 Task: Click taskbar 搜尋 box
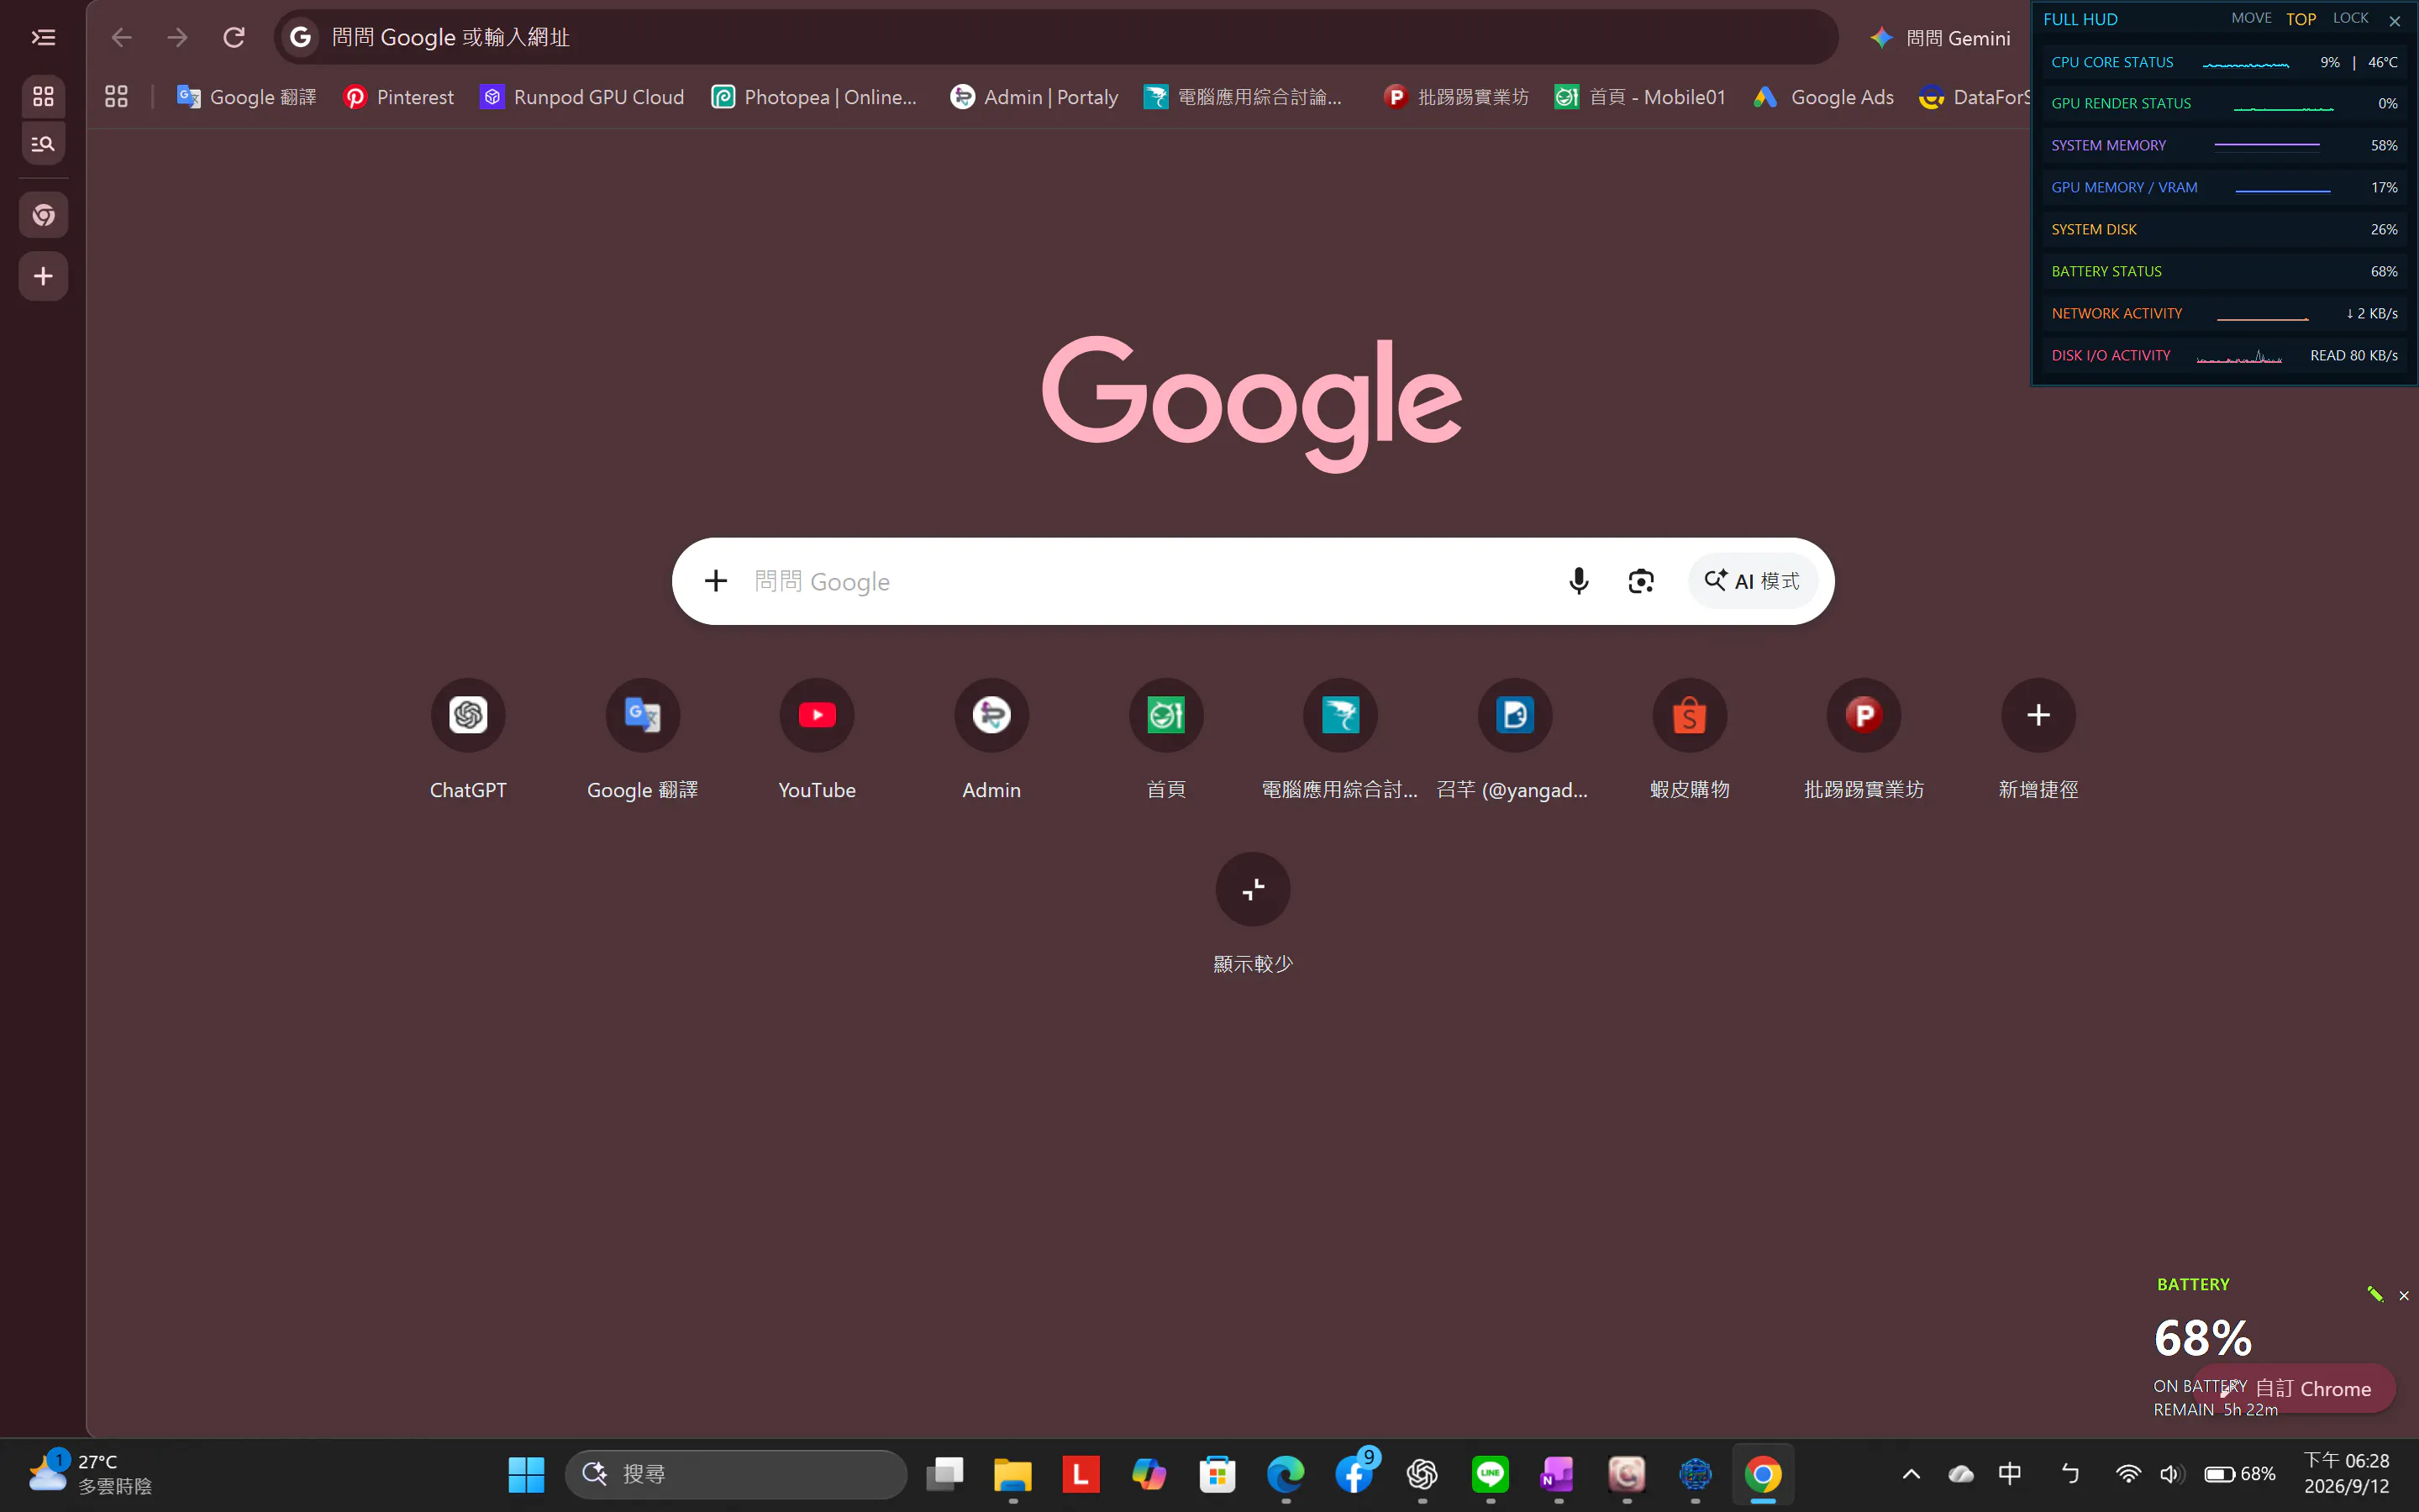pos(736,1473)
